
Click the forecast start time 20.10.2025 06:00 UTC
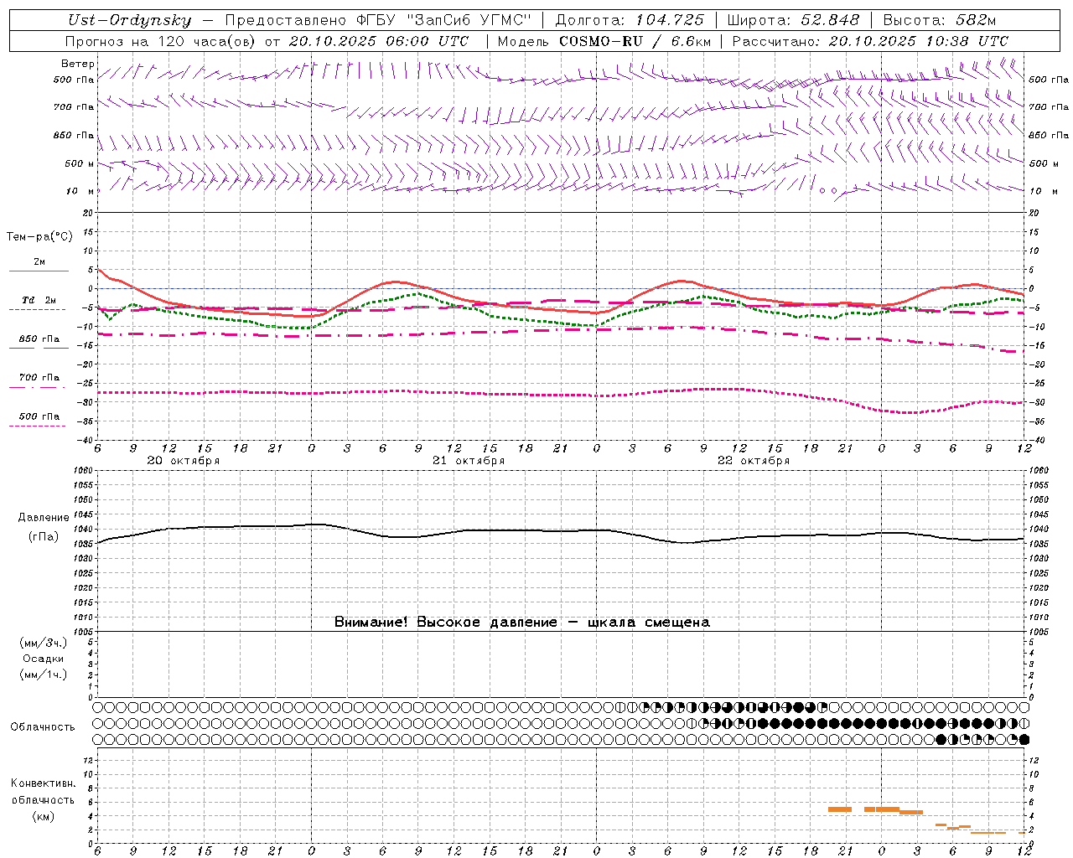pos(379,41)
